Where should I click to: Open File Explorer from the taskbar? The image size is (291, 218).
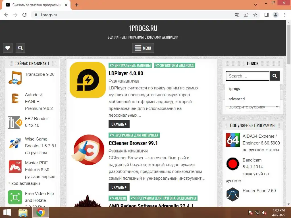coord(23,212)
